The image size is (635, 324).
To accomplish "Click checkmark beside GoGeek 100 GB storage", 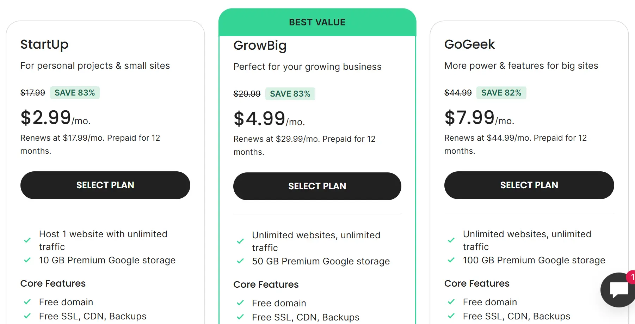I will [451, 260].
